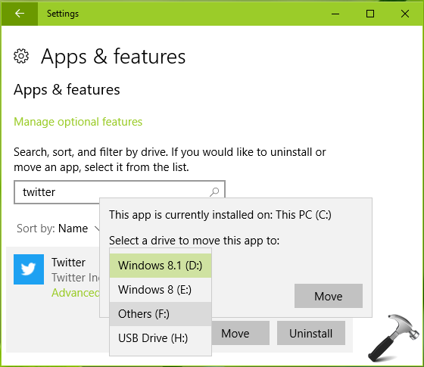Click Move button inside the drive popup
Screen dimensions: 424x367
[329, 296]
